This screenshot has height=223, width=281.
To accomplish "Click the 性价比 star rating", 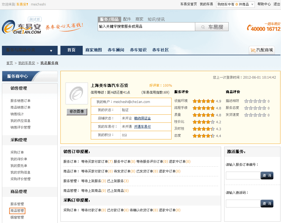I will point(204,122).
